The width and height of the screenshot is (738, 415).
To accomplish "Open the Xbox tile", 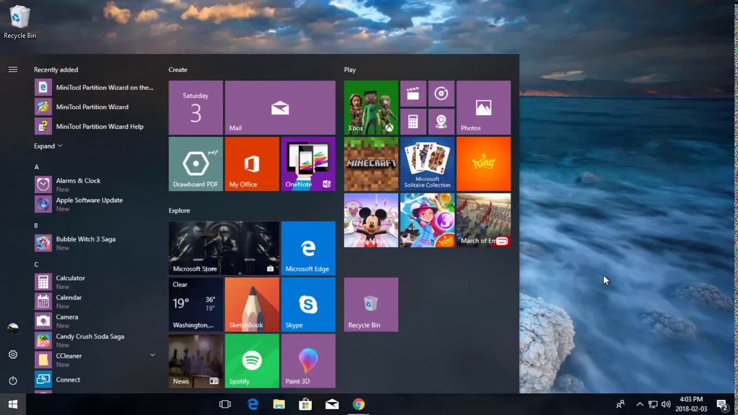I will click(371, 108).
